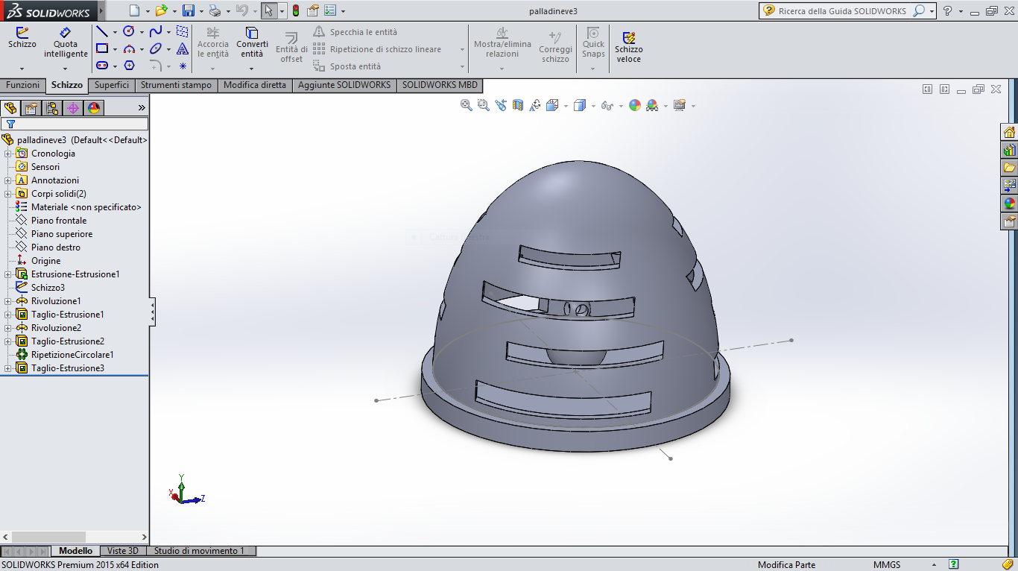Screen dimensions: 1018x571
Task: Pick the Circle sketch tool
Action: point(129,32)
